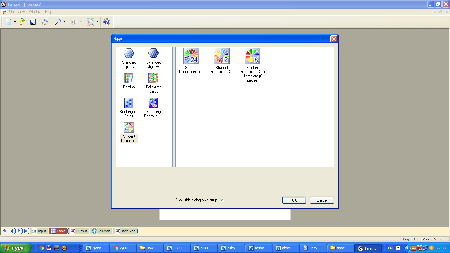Click the Save floppy disk icon
The width and height of the screenshot is (450, 253).
[33, 22]
